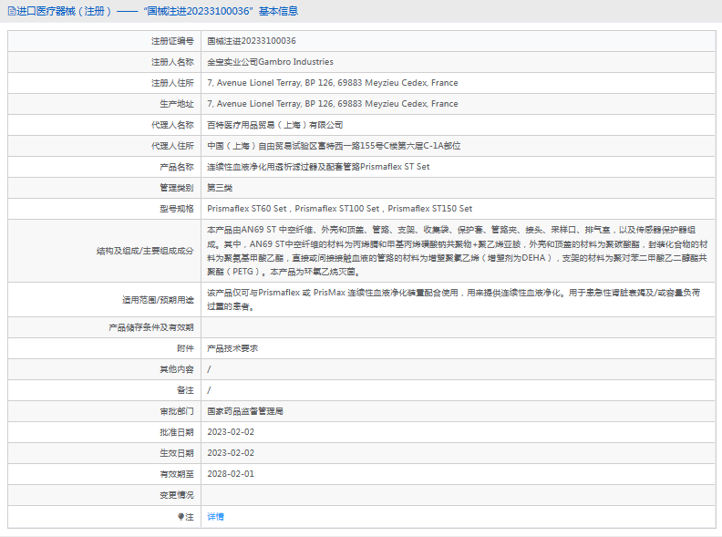Select the 注册人住所 address value

[333, 83]
